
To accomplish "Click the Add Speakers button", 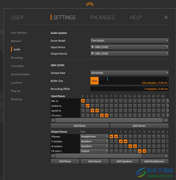I will point(124,161).
